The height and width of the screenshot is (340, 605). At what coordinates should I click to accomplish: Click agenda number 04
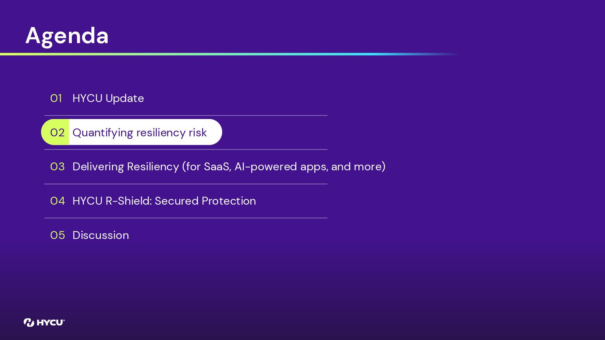(57, 201)
